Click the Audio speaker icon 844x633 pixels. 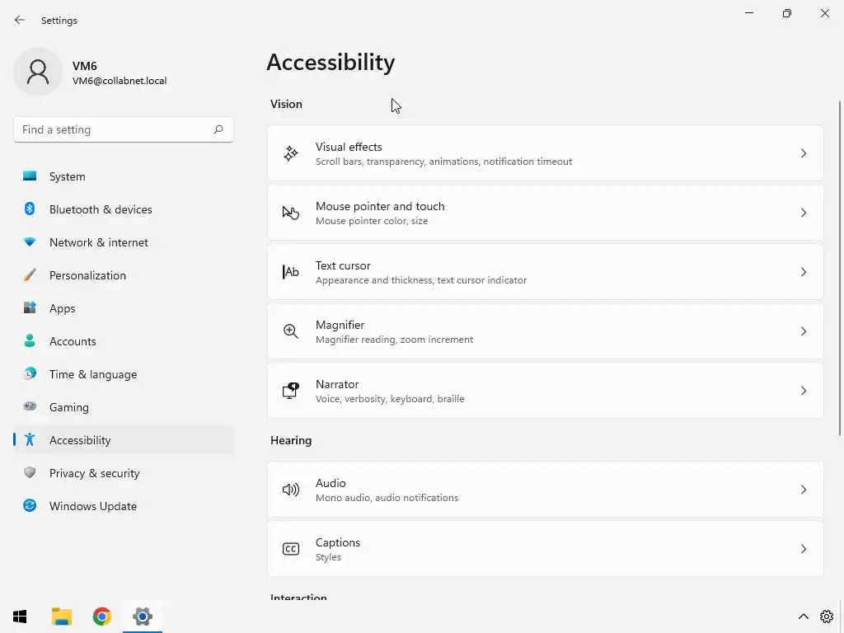click(x=290, y=490)
